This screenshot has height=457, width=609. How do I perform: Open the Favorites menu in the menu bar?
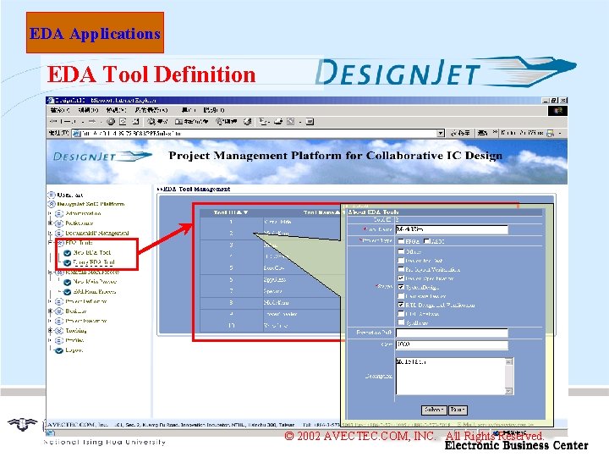(151, 110)
